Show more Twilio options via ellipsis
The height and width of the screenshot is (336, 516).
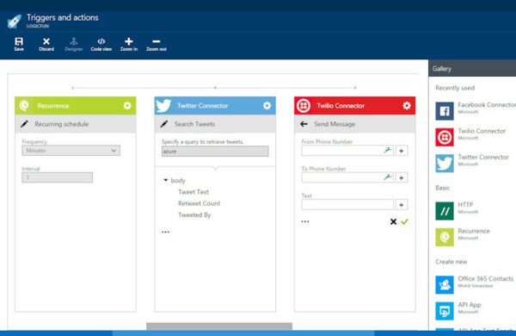click(x=305, y=221)
